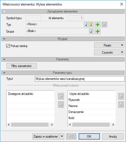Move component right to used list
Viewport: 126px width, 142px height.
pyautogui.click(x=61, y=96)
